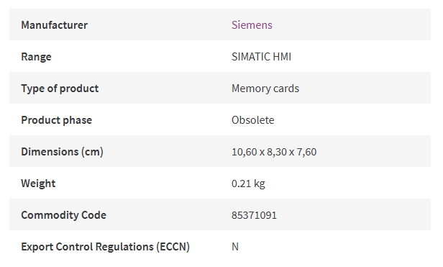Select the Obsolete product phase value
The height and width of the screenshot is (267, 443).
tap(253, 120)
